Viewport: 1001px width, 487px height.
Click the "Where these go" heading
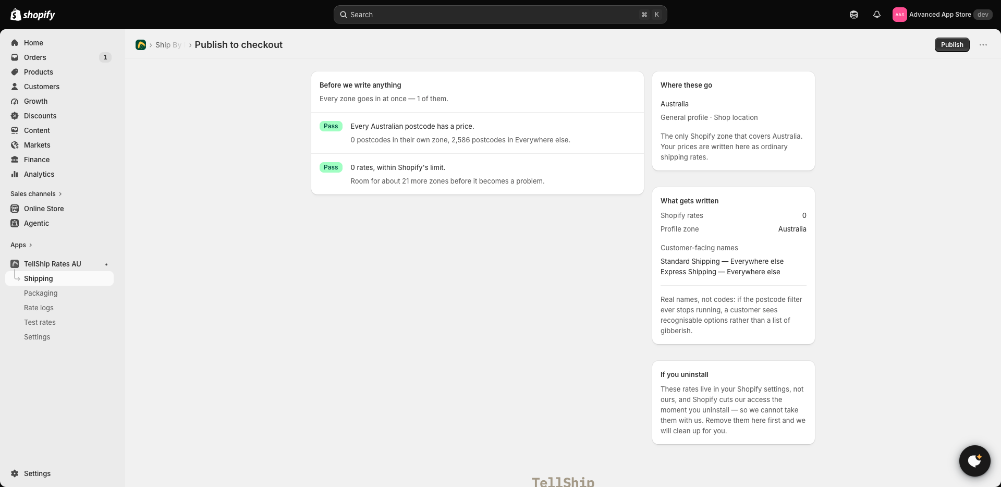[686, 85]
